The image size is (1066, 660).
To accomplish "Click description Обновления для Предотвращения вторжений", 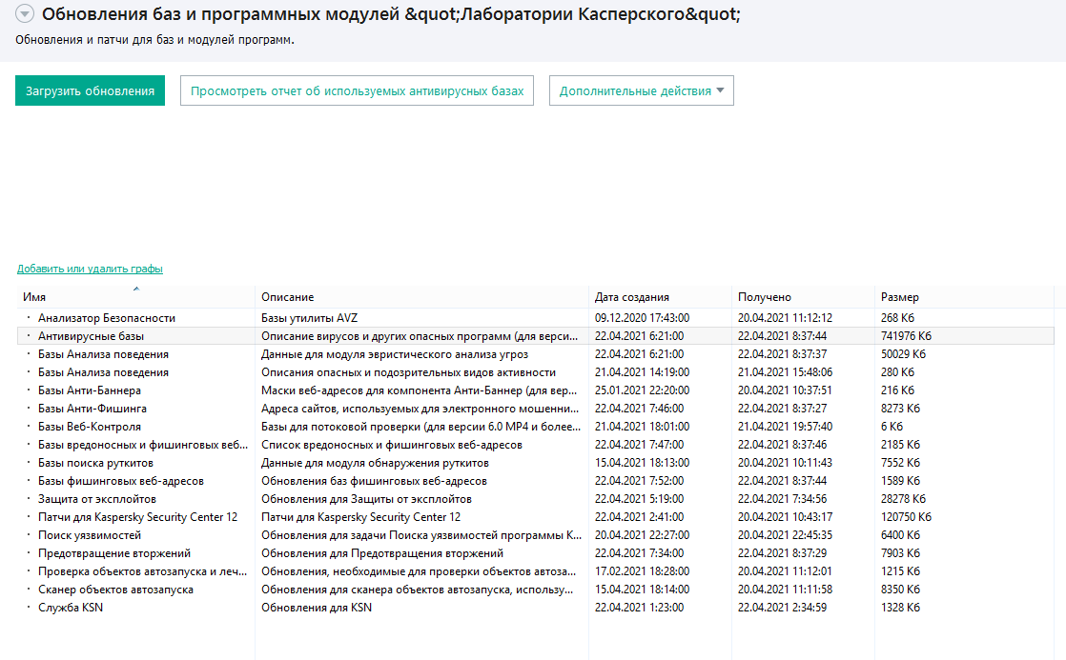I will click(x=382, y=553).
